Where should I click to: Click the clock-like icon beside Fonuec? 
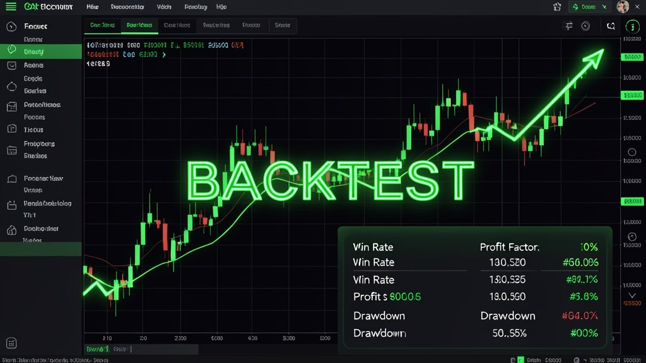tap(11, 26)
